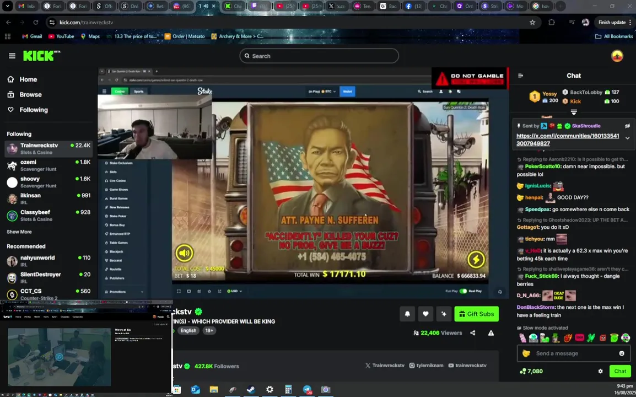Click the yellow lightning turbo button

[476, 259]
